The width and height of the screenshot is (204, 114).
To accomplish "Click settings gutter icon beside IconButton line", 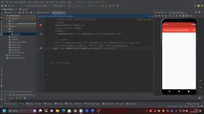I will click(x=41, y=34).
